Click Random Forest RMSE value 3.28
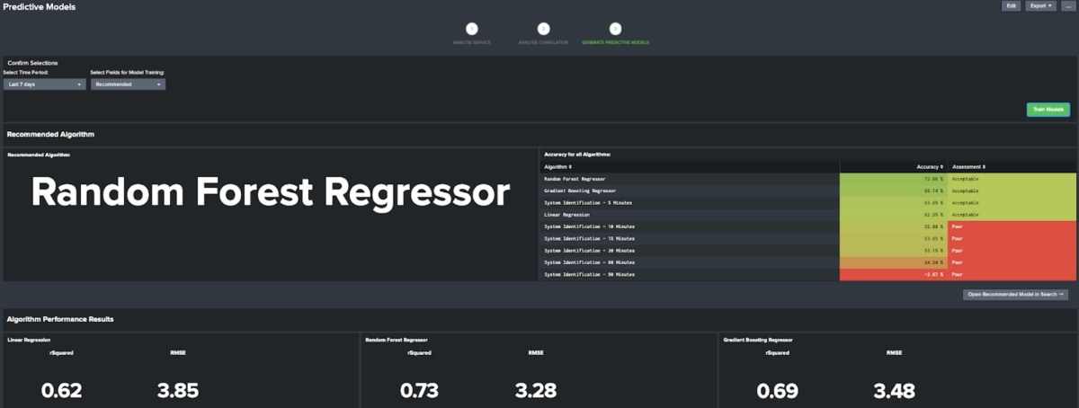 [x=536, y=391]
